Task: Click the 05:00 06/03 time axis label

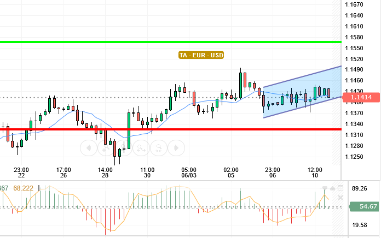Action: [x=189, y=172]
